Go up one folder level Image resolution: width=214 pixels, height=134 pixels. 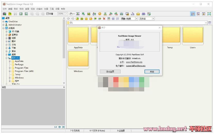point(77,19)
